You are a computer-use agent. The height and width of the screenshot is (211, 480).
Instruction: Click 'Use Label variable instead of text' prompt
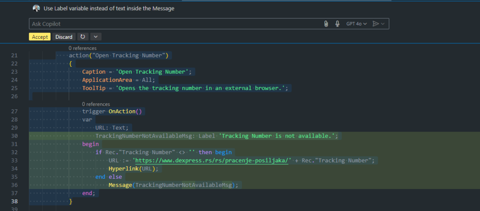(109, 8)
